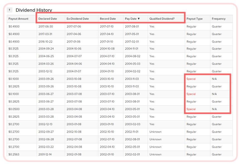Click the T ticker icon beside Dividend History

coord(9,10)
